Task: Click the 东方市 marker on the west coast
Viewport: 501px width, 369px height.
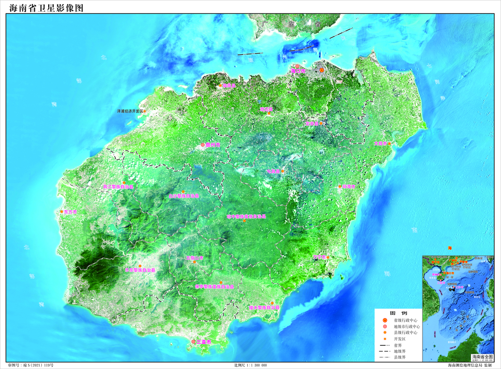Action: point(62,212)
